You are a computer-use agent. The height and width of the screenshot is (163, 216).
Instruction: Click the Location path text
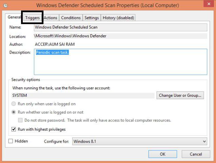[70, 36]
